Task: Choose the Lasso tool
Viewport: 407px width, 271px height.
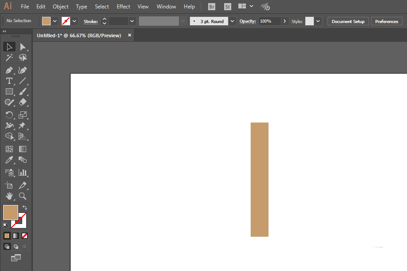Action: (23, 58)
